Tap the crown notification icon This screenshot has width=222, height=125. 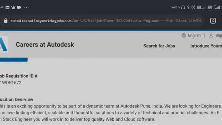tap(13, 7)
